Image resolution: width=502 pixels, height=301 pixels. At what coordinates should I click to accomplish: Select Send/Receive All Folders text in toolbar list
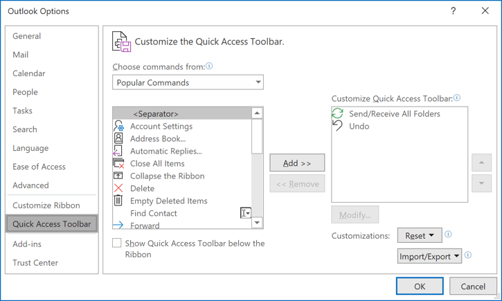[x=395, y=113]
